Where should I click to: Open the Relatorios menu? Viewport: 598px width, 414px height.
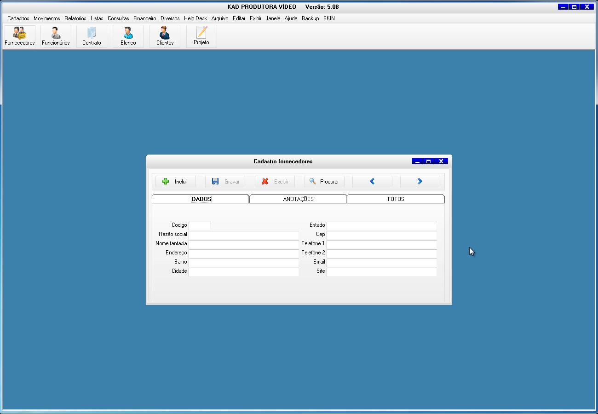pyautogui.click(x=75, y=18)
